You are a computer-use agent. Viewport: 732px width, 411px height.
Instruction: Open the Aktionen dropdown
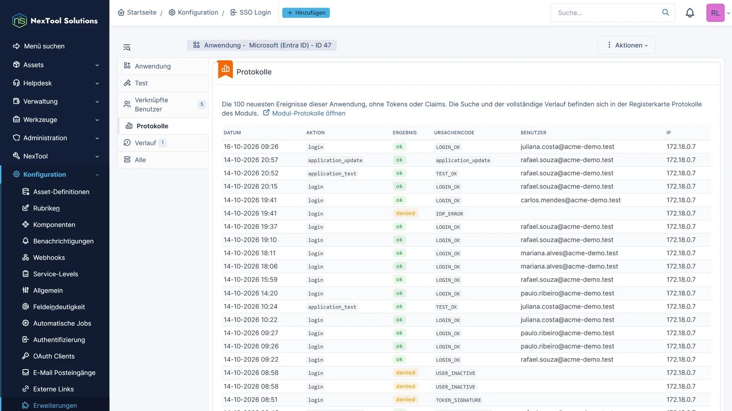pos(626,45)
